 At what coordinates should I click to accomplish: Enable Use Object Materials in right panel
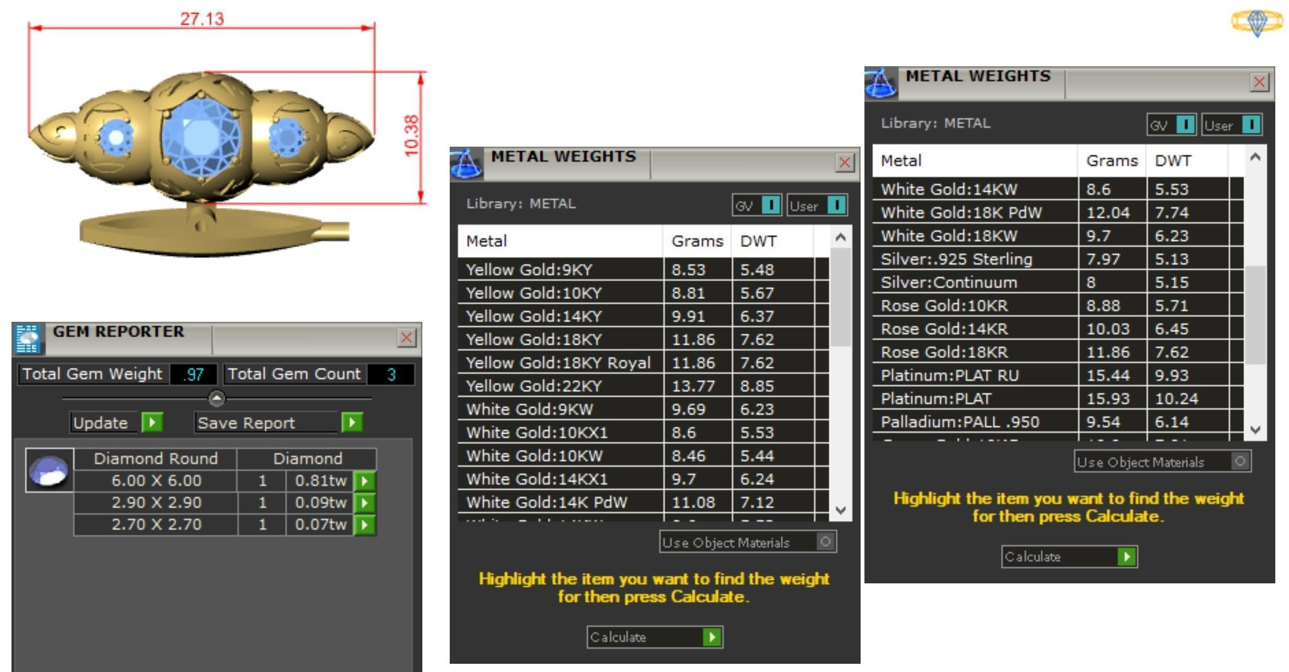[x=1240, y=461]
